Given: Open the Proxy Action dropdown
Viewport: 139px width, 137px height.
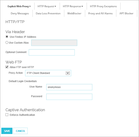Looking at the screenshot, I should click(x=48, y=73).
